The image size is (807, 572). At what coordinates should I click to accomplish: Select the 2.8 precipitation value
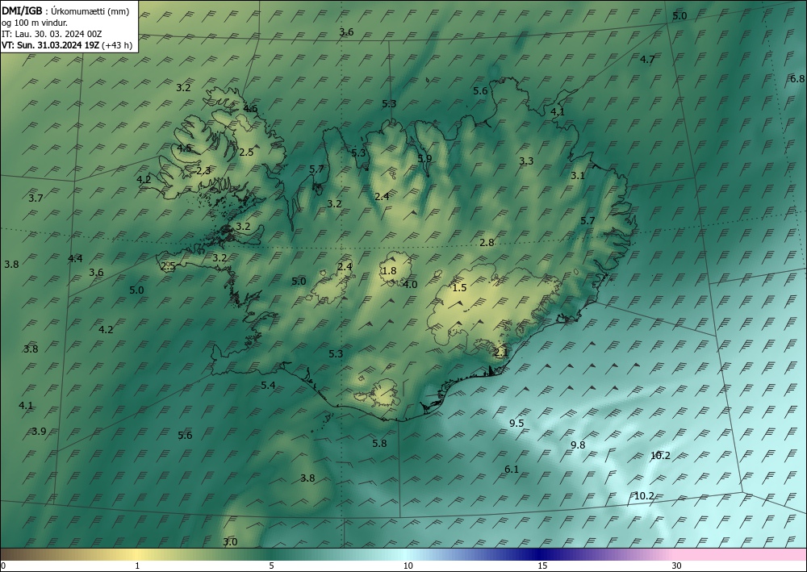tap(487, 242)
